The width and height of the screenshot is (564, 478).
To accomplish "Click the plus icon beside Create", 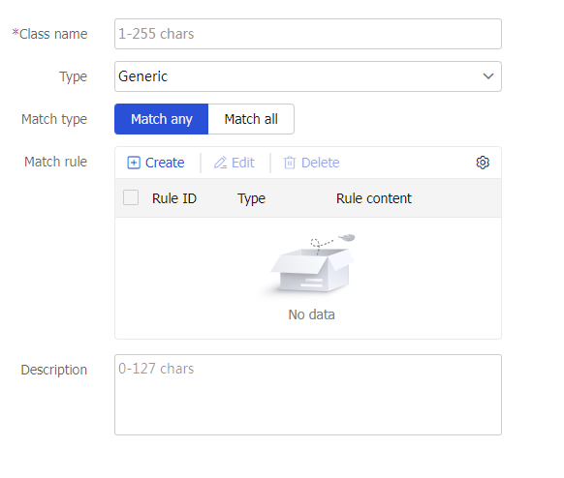I will [x=134, y=163].
